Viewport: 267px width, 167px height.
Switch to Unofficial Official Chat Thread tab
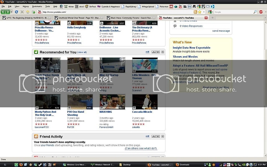tap(79, 18)
